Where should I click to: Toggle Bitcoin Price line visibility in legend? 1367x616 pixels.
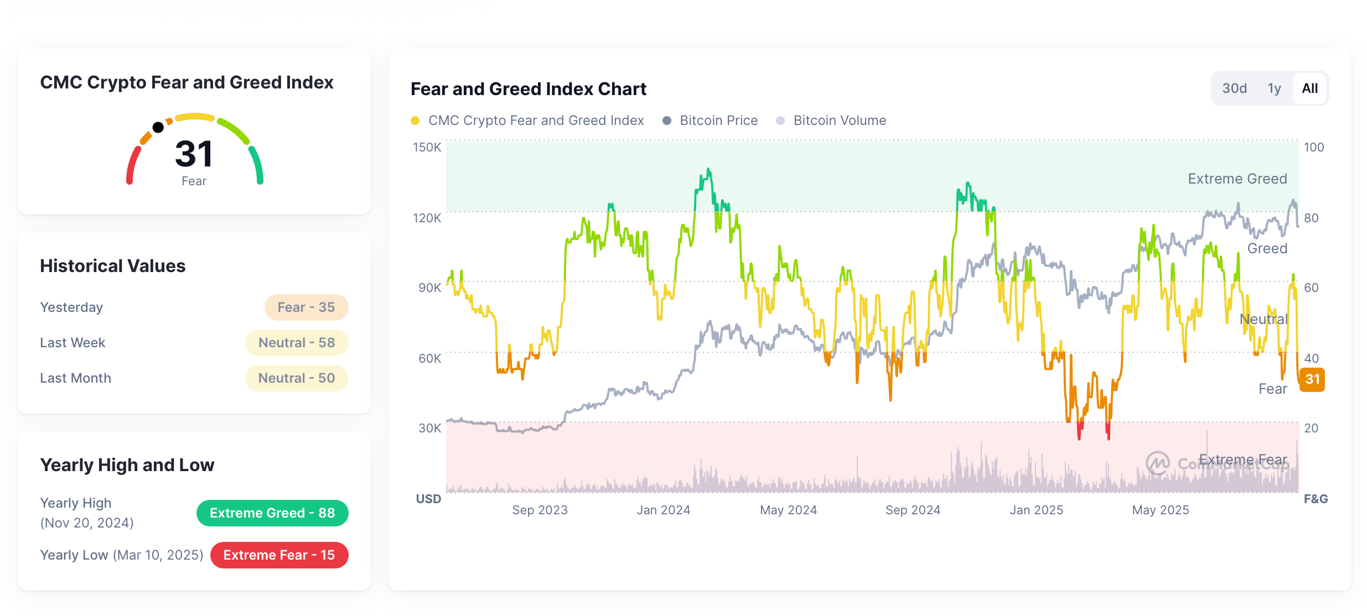(710, 120)
